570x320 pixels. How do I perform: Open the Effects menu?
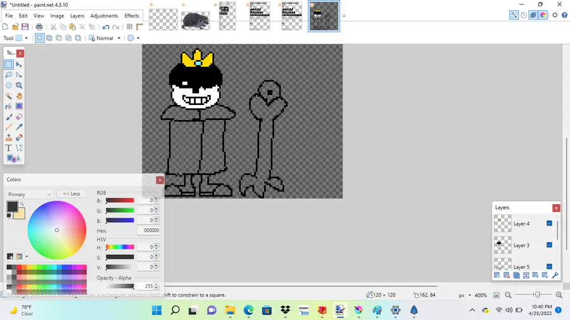point(132,16)
